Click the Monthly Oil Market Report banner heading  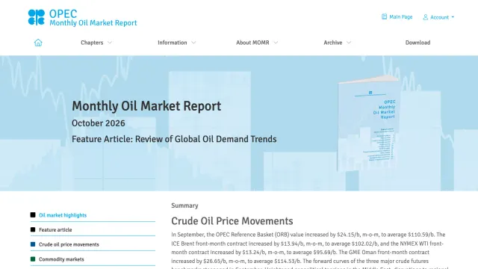146,106
